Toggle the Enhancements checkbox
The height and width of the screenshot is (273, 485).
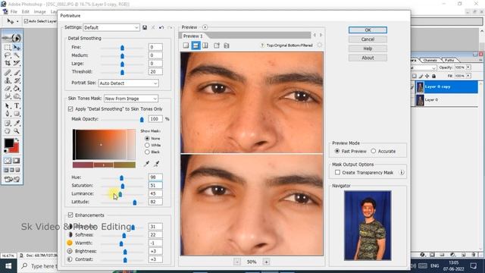pyautogui.click(x=70, y=215)
